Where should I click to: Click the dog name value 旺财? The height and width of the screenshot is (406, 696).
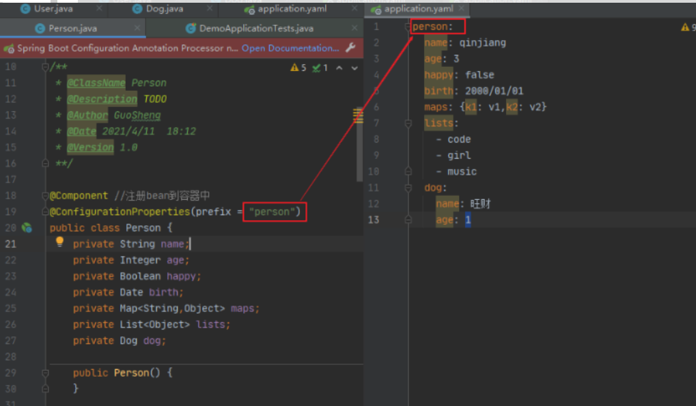[x=481, y=204]
